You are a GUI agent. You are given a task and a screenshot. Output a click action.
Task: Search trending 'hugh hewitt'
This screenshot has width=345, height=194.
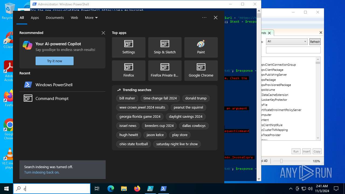pyautogui.click(x=129, y=135)
